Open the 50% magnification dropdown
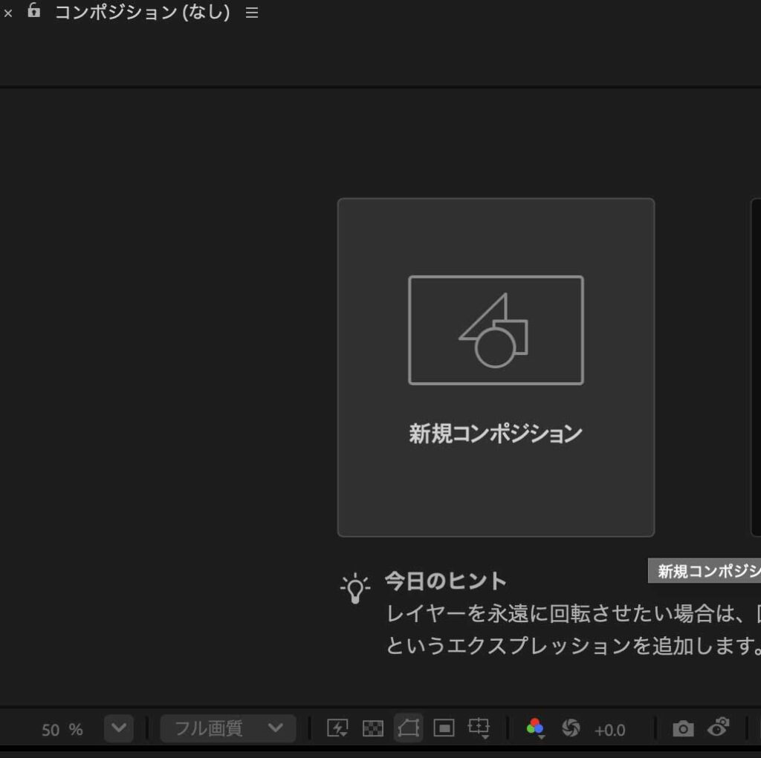761x758 pixels. (117, 729)
